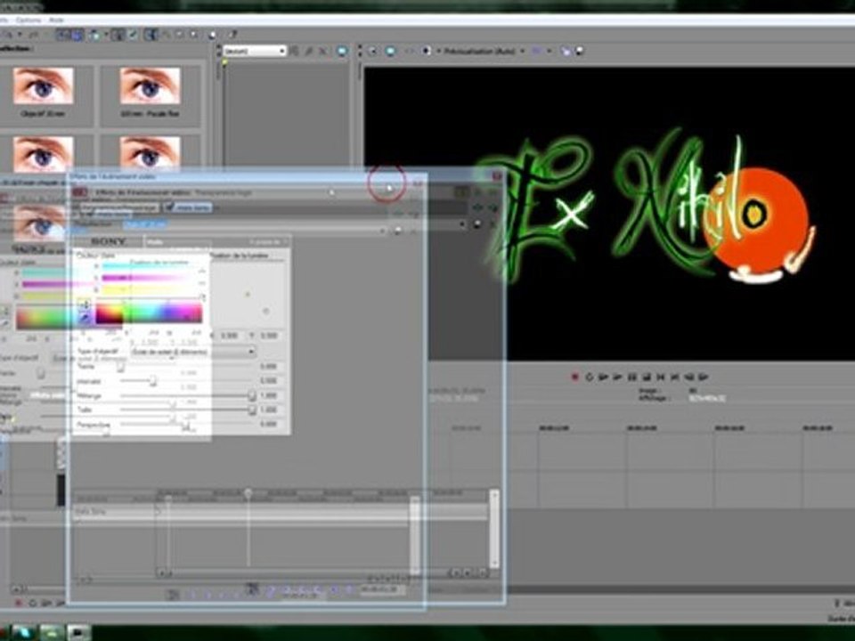This screenshot has width=855, height=641.
Task: Click copy snapshot to clipboard icon in preview toolbar
Action: click(x=566, y=52)
